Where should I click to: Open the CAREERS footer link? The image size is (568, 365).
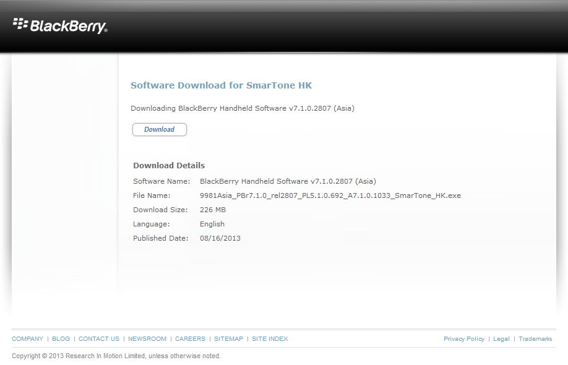click(x=190, y=339)
